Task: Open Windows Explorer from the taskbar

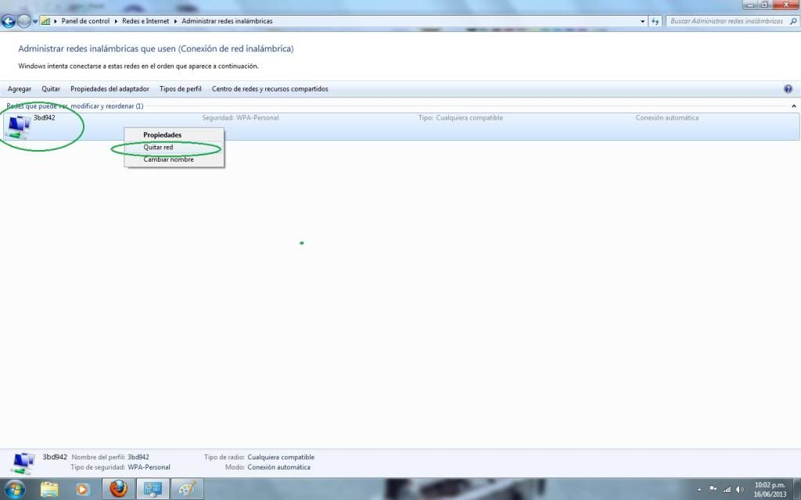Action: click(x=49, y=489)
